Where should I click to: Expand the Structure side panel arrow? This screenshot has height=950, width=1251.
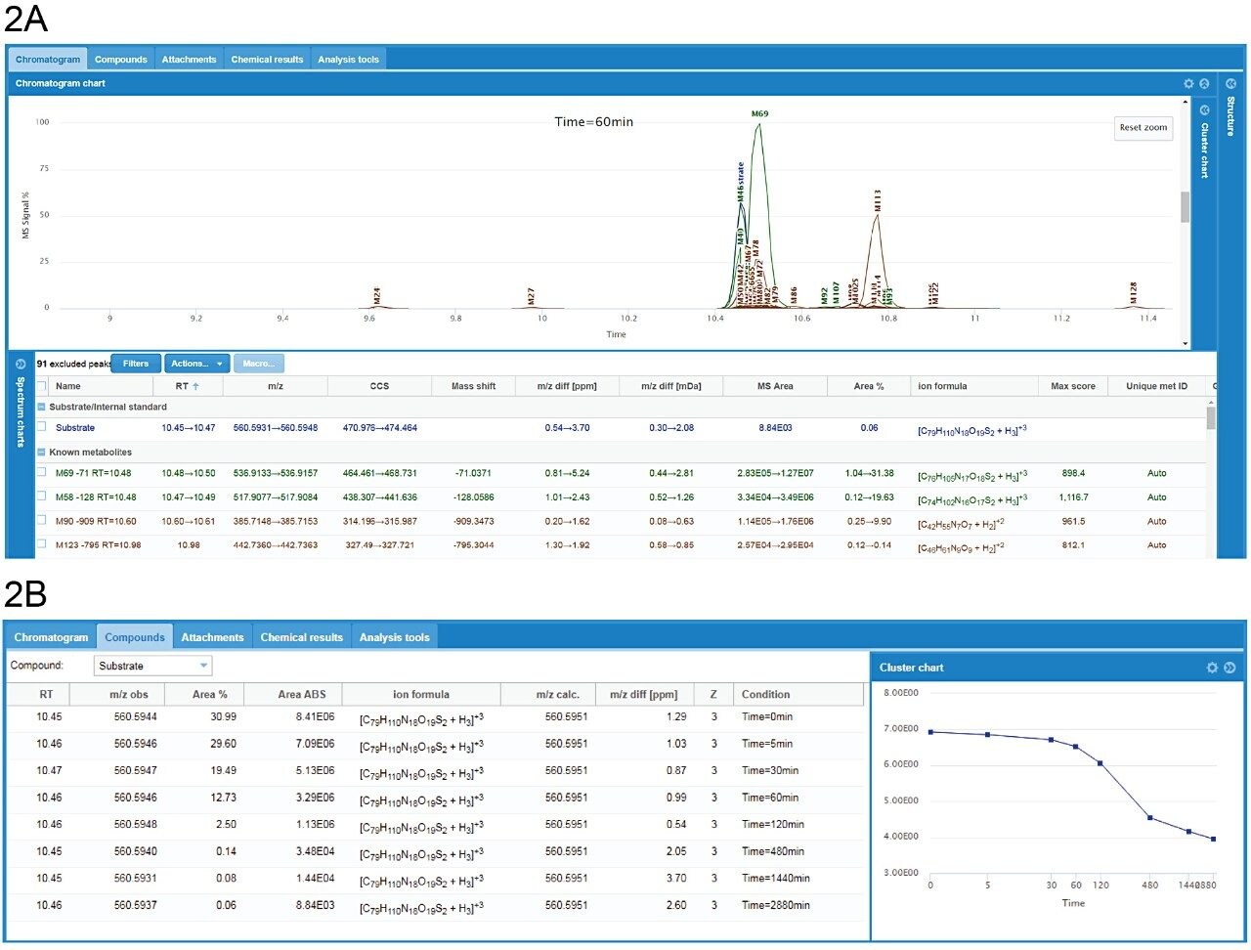point(1230,84)
